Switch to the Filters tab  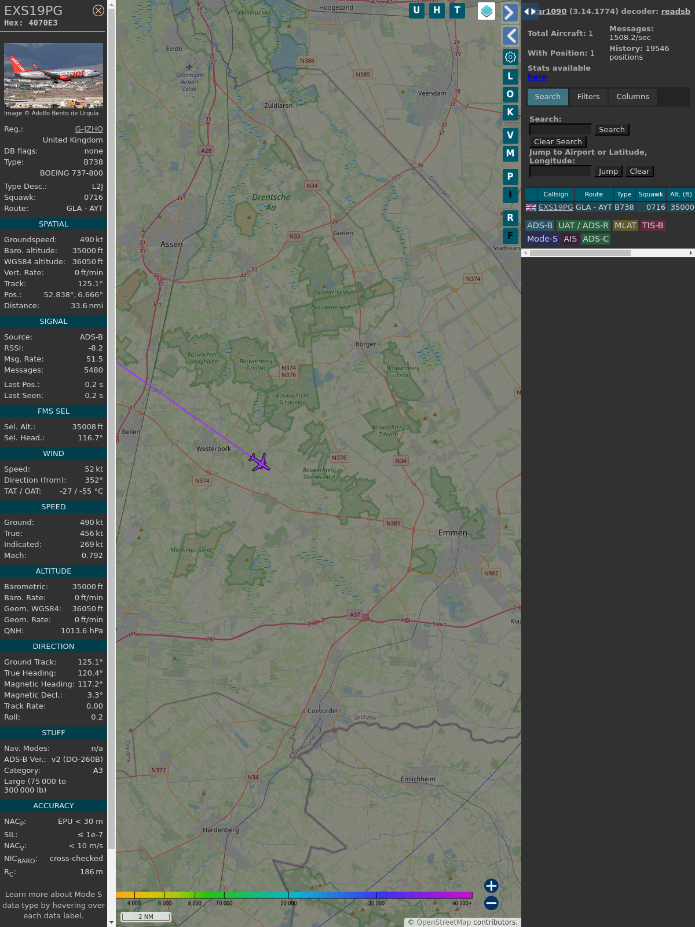[588, 97]
